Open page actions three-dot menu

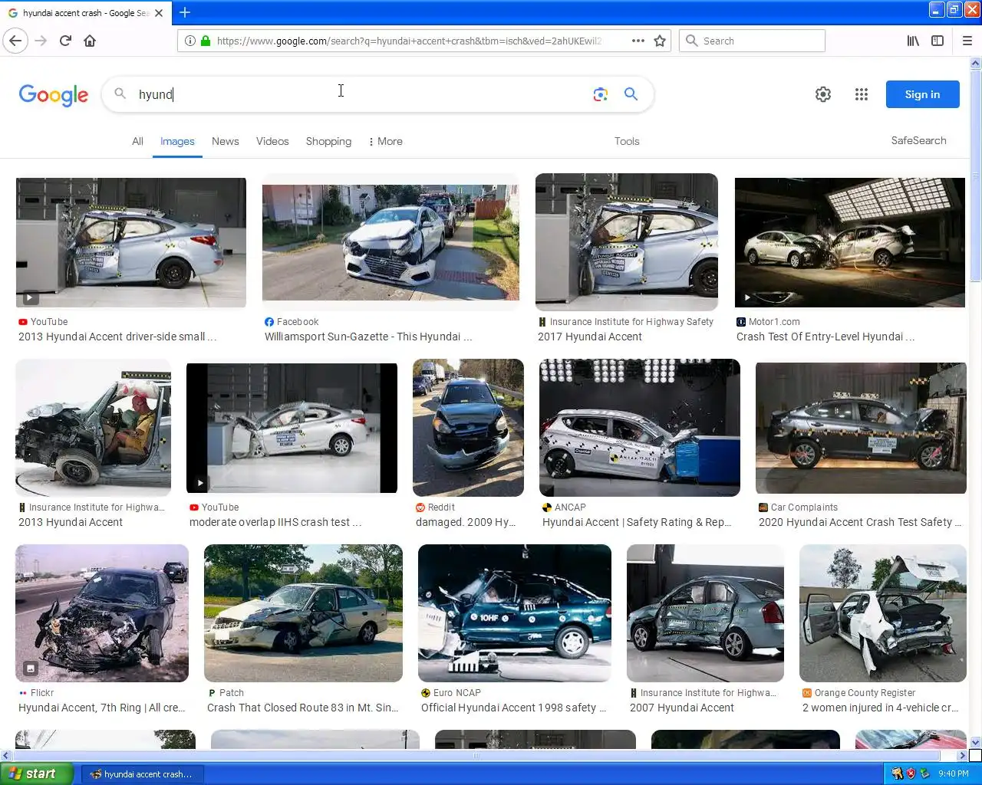pos(638,41)
